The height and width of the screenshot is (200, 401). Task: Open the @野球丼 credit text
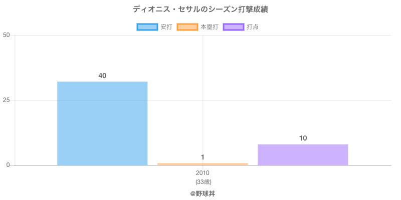click(x=203, y=193)
